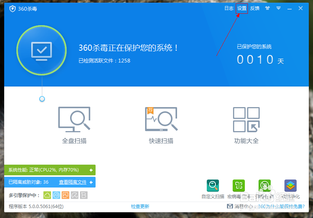Minimize the 360杀毒 window

pos(289,9)
